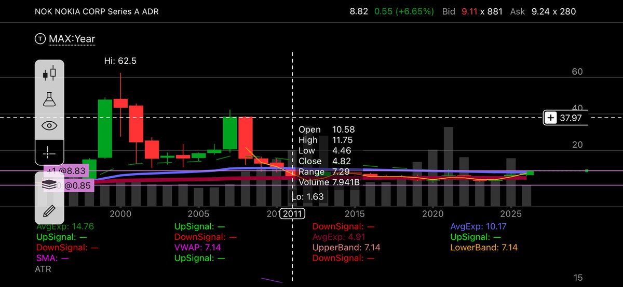Open the MAX:Year timeframe selector
Screen dimensions: 623x287
72,38
